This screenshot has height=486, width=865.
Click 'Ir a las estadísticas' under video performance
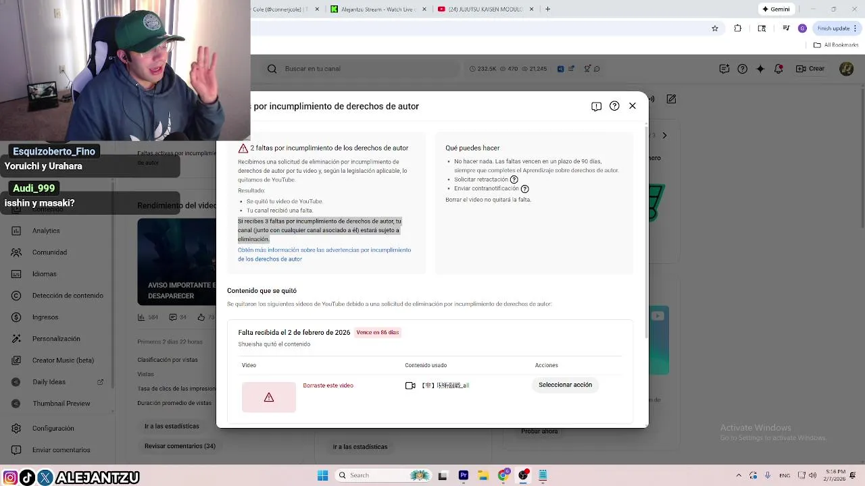(172, 426)
